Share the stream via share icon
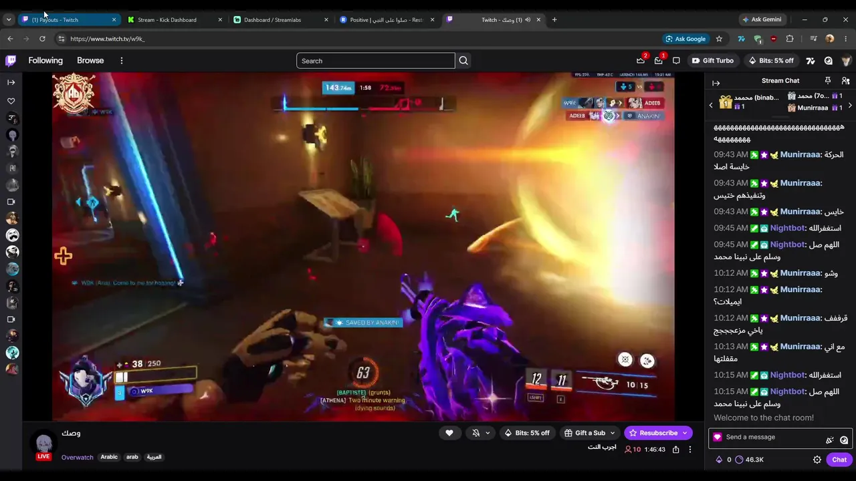The width and height of the screenshot is (856, 481). coord(676,450)
